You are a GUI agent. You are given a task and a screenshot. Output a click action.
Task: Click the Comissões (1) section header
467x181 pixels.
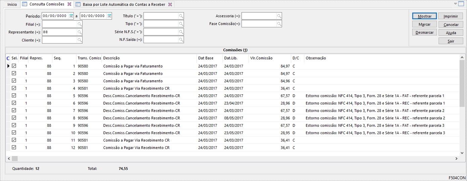[x=235, y=50]
